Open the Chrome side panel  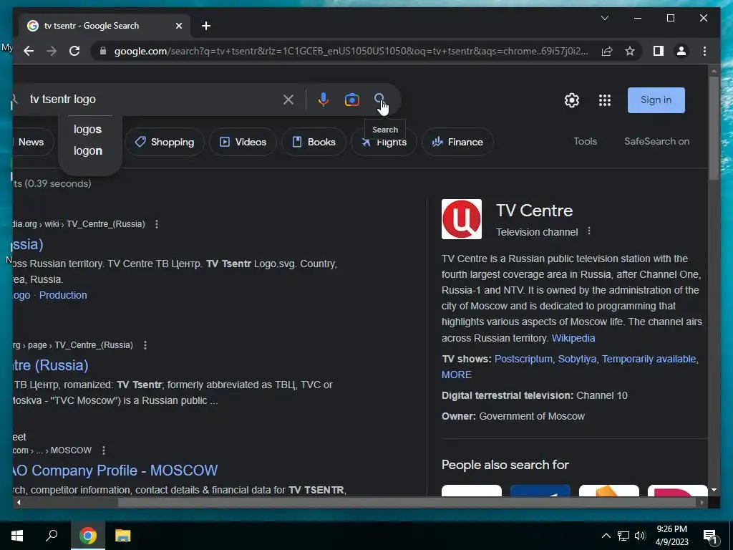(x=659, y=51)
